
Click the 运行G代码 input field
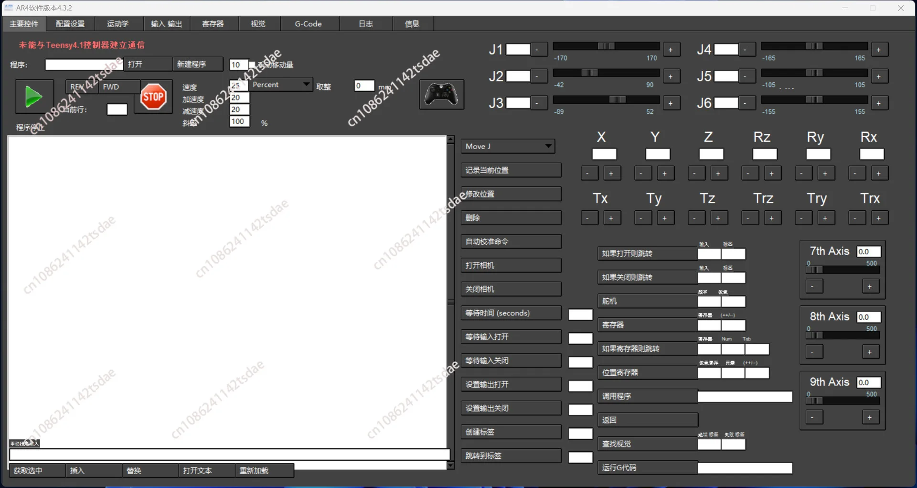[x=745, y=468]
